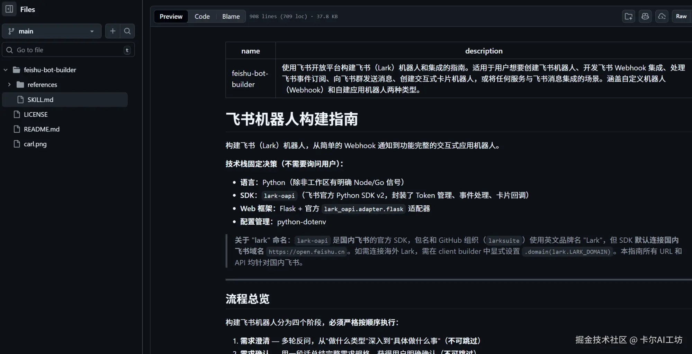Collapse the feishu-bot-builder folder chevron

pos(6,70)
